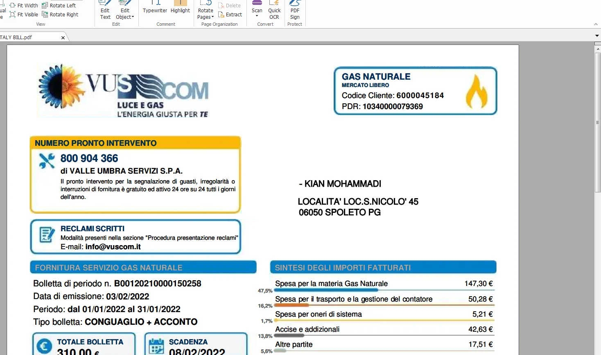Select the Edit Text tool
This screenshot has width=601, height=355.
pos(105,11)
